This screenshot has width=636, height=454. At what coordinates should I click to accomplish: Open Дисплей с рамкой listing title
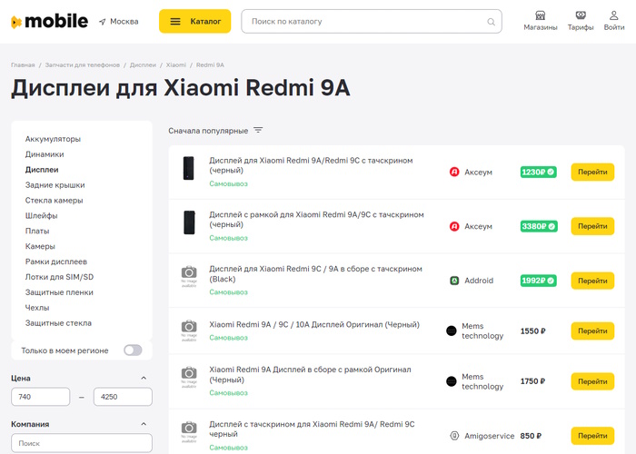[x=316, y=220]
